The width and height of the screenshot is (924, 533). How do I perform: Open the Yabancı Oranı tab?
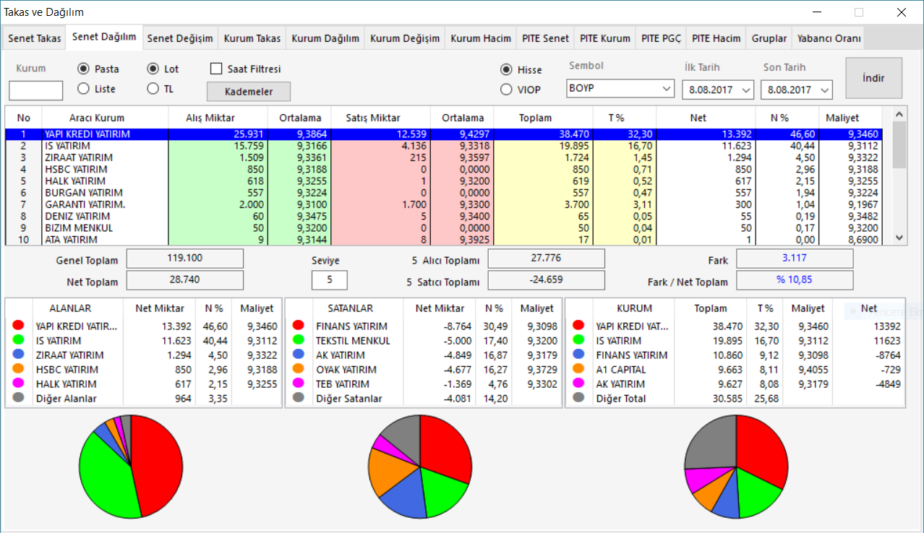click(828, 38)
